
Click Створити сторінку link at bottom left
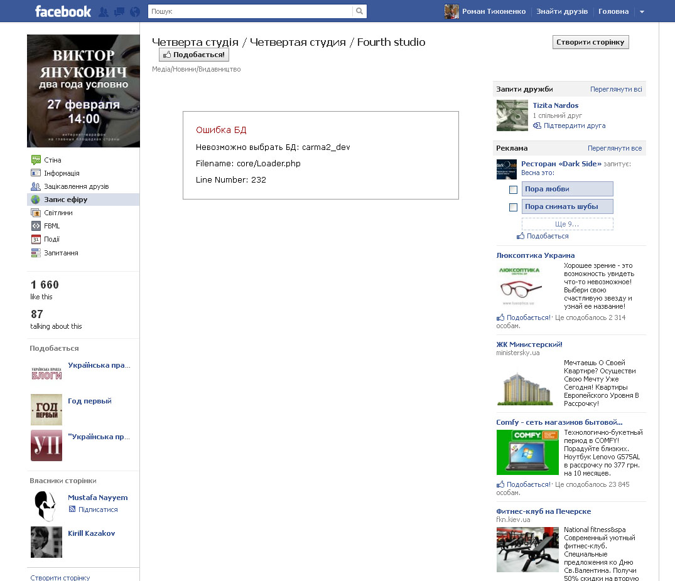click(60, 578)
